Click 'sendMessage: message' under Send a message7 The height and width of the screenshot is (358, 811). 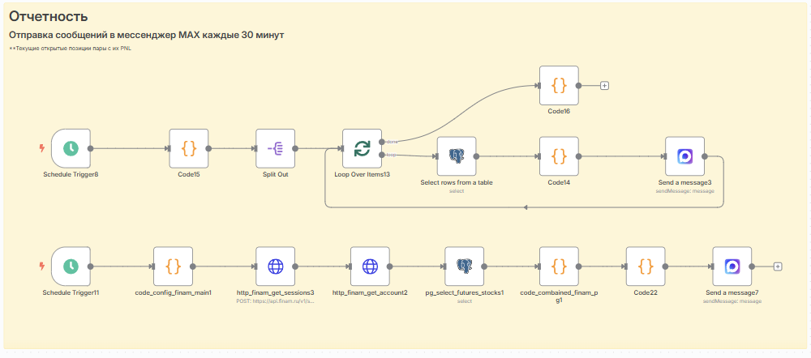(x=732, y=300)
